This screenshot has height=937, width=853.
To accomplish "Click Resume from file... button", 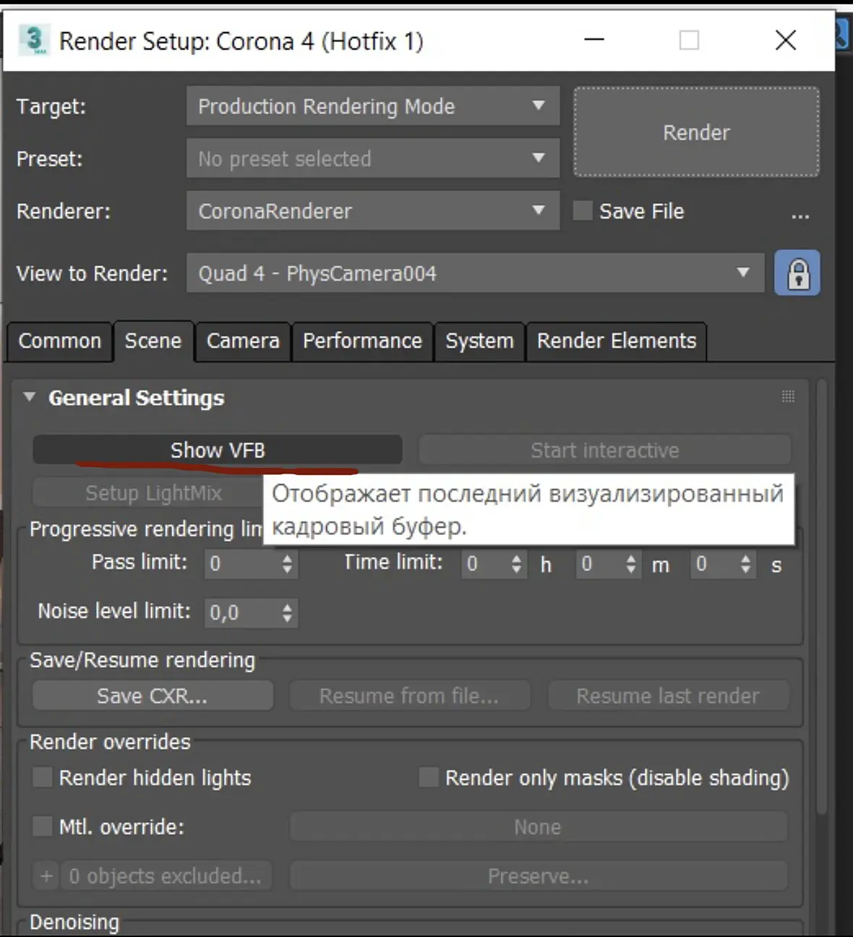I will pyautogui.click(x=410, y=696).
